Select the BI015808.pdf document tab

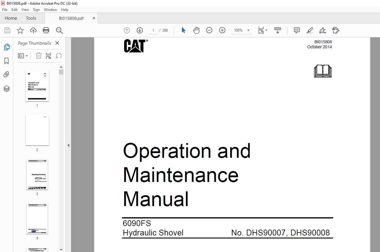point(71,18)
